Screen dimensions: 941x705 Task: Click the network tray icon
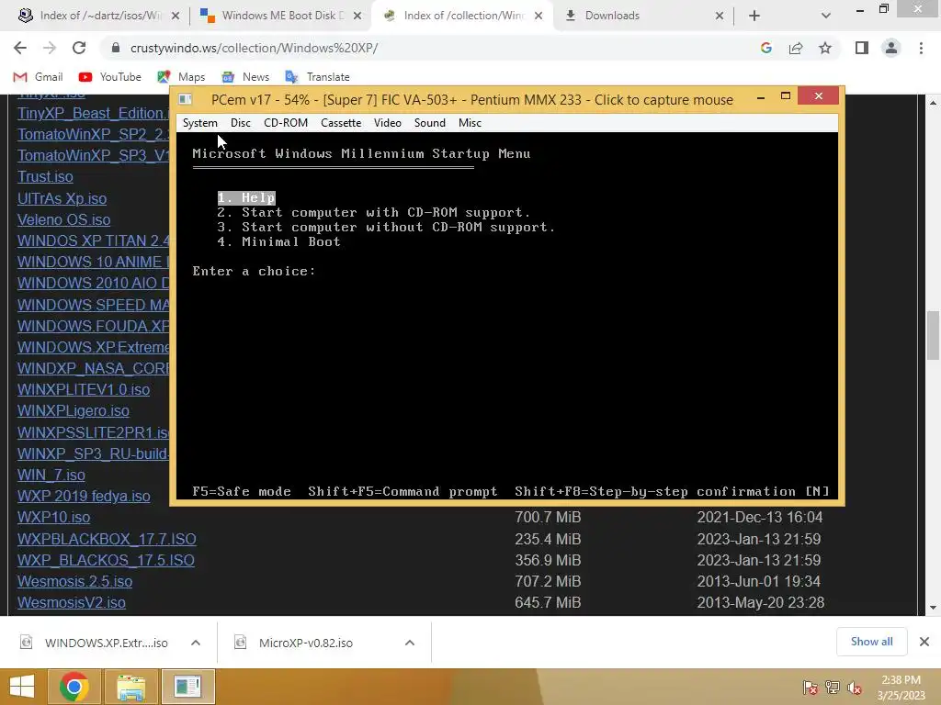(x=833, y=688)
